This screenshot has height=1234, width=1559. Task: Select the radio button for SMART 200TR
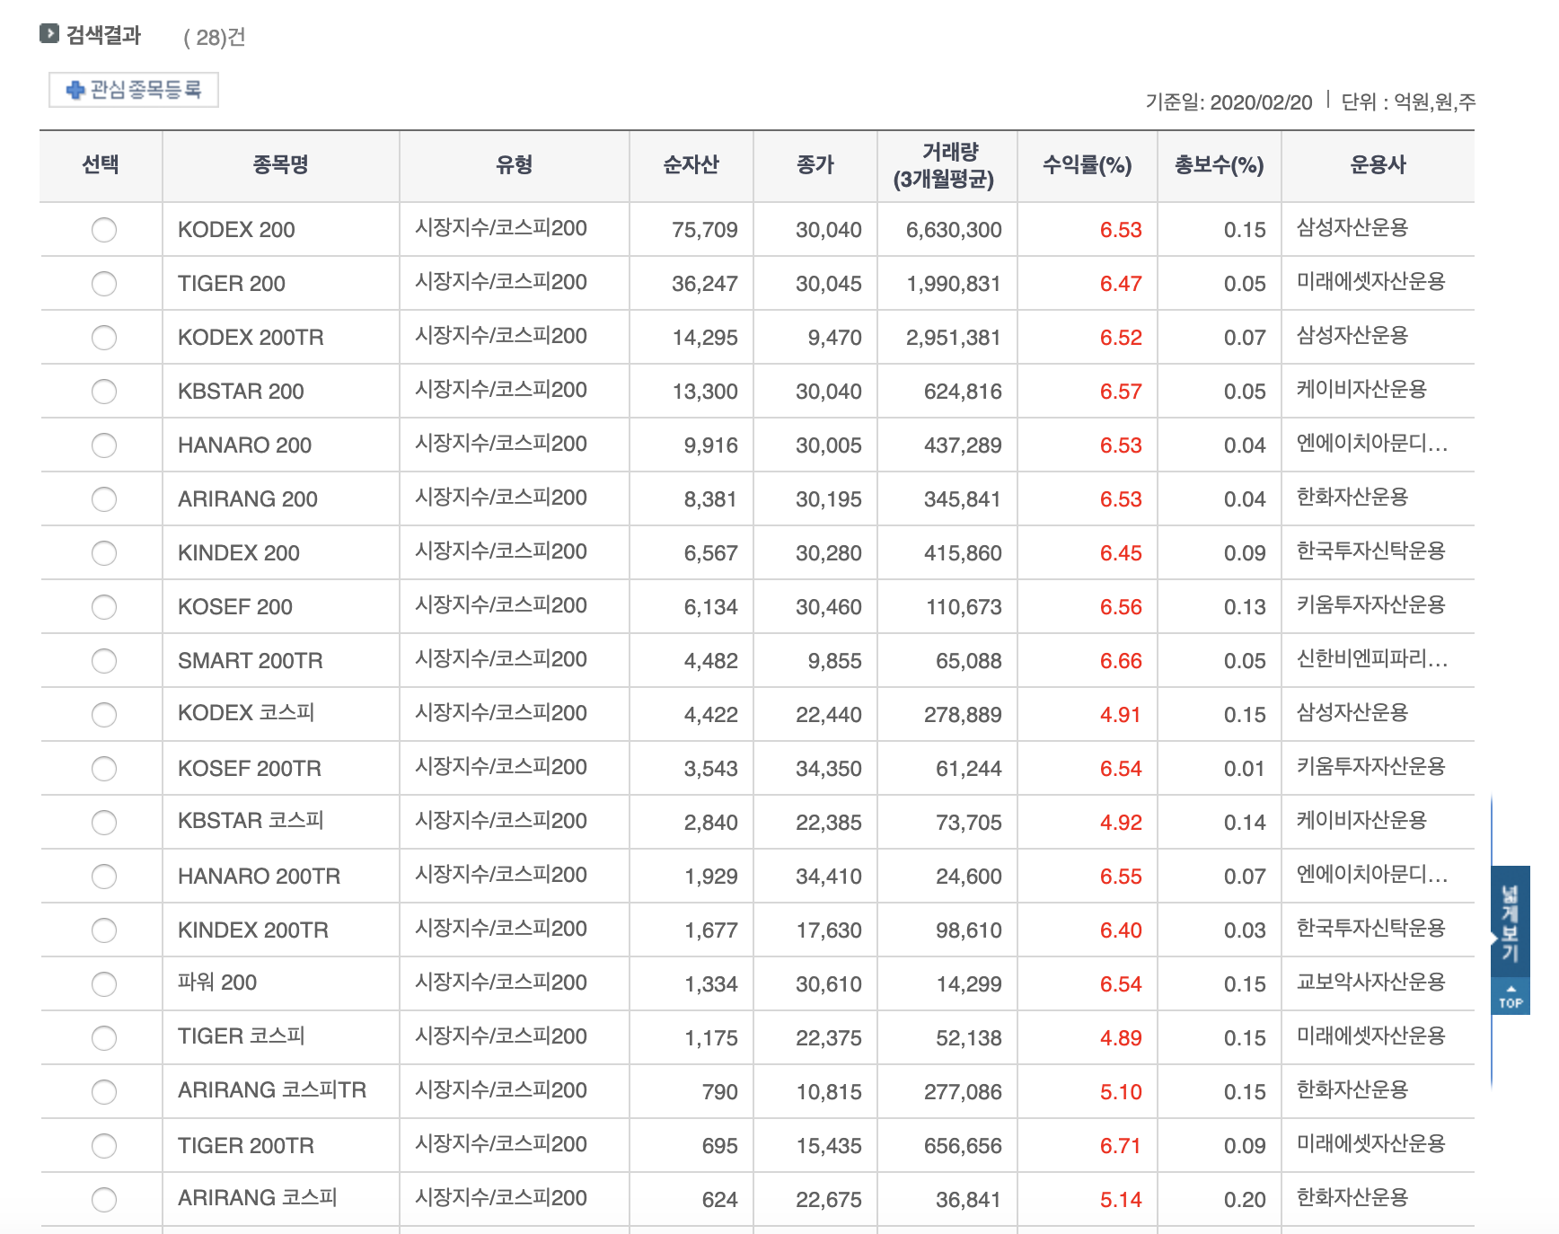point(104,661)
